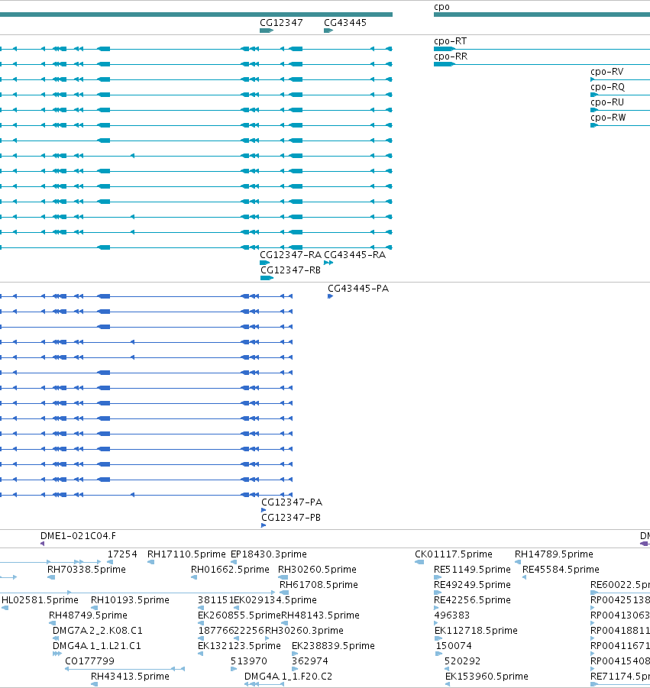Open the RH61708.5prime EST
Screen dimensions: 650x688
[x=319, y=585]
